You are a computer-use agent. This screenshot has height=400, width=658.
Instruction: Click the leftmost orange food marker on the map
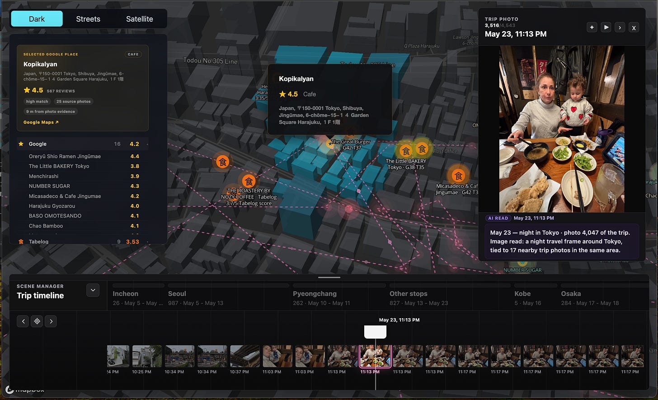point(222,162)
